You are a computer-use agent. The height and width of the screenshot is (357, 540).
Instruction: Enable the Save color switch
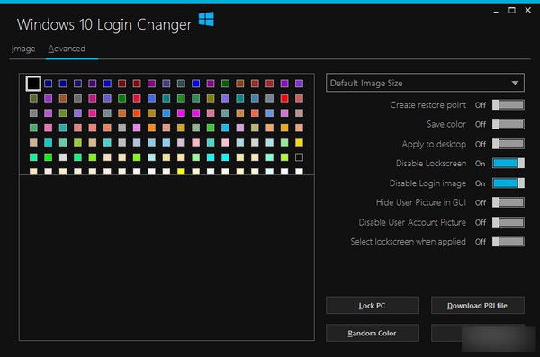[x=508, y=124]
